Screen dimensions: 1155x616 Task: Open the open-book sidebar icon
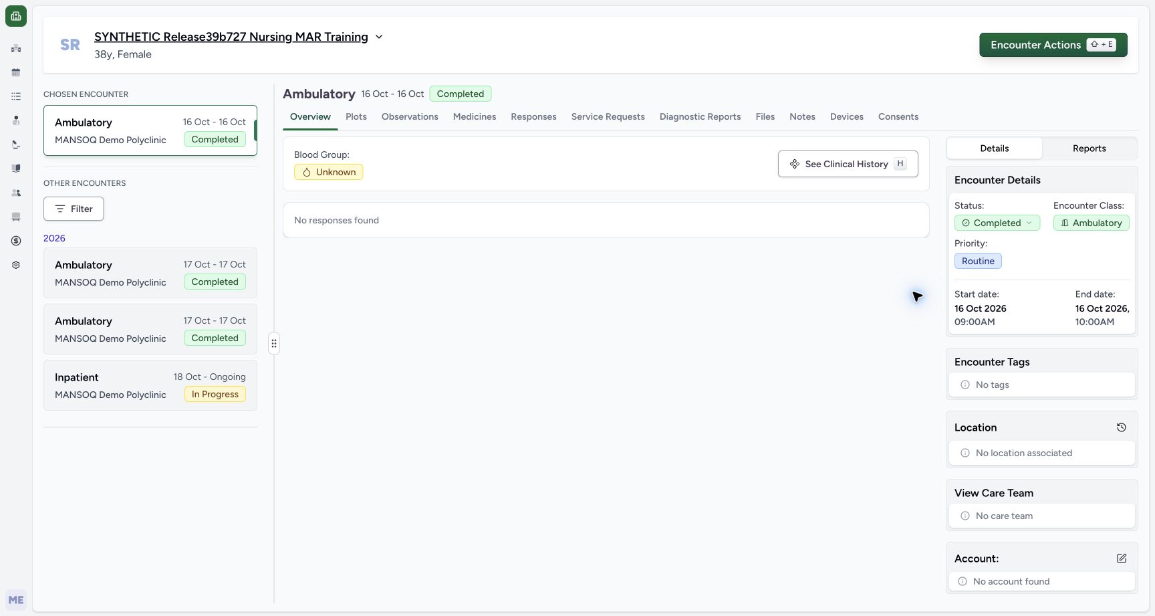pos(16,169)
